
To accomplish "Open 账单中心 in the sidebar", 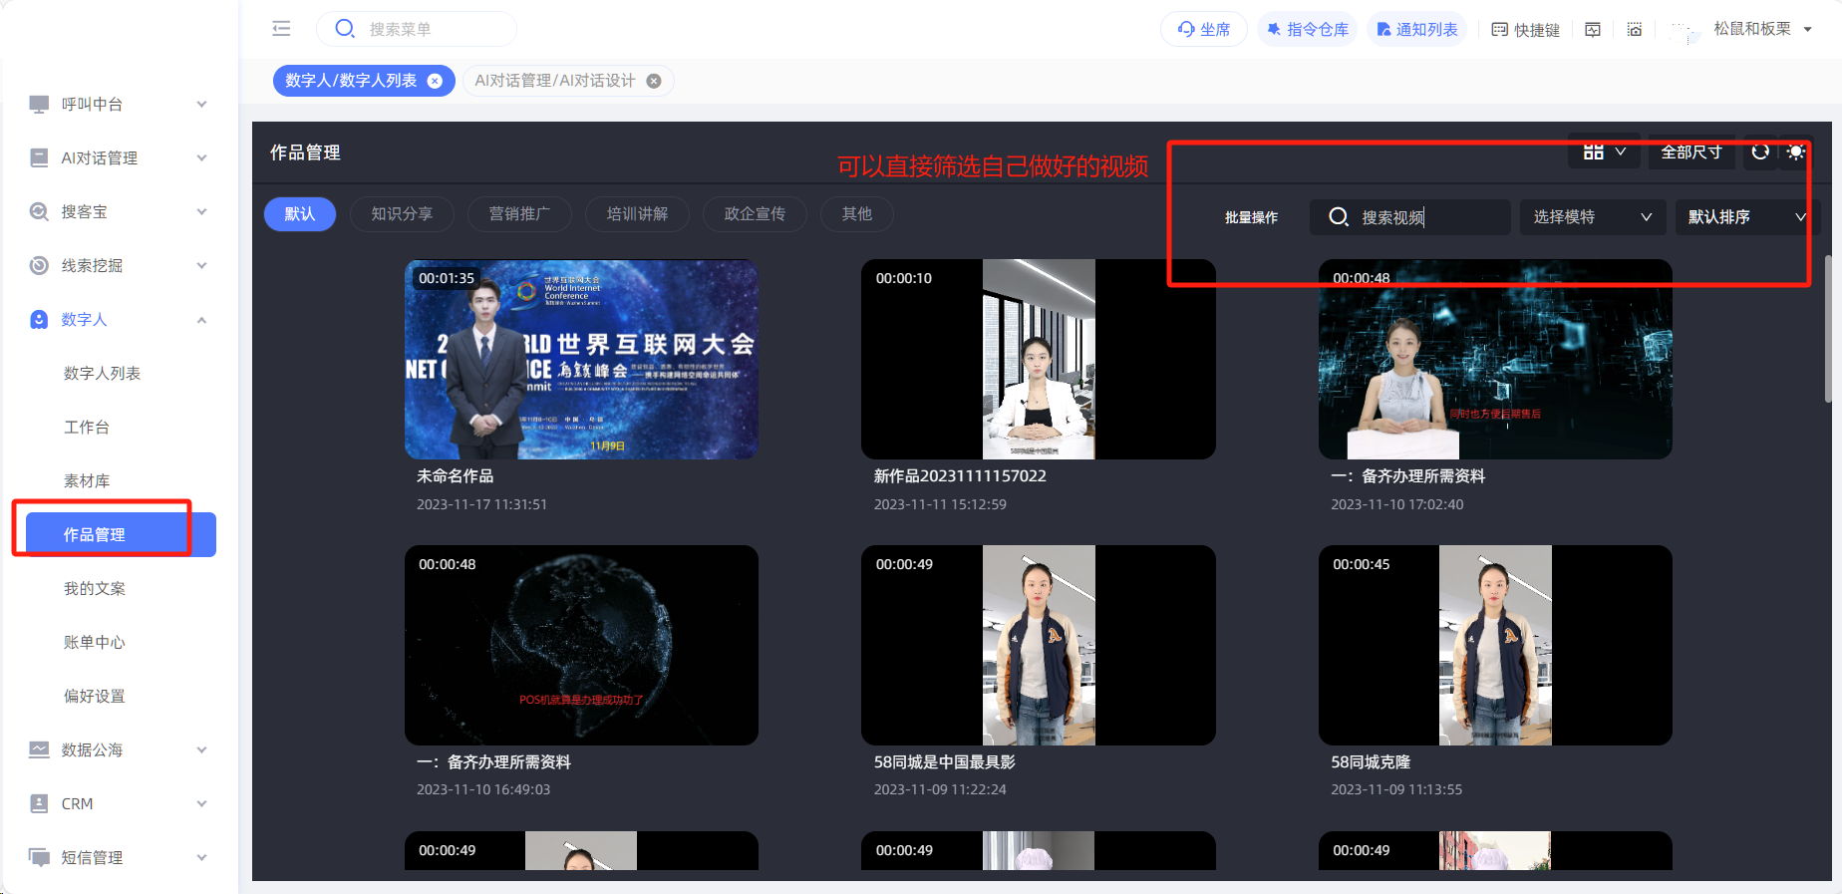I will 95,642.
